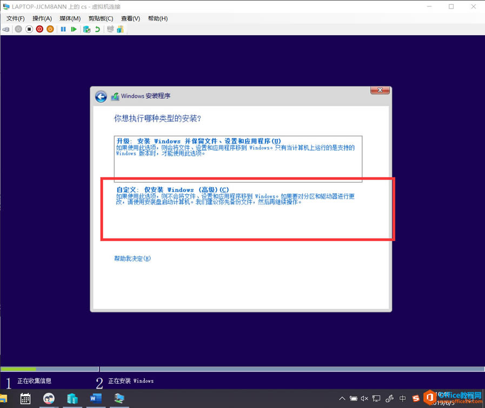Image resolution: width=485 pixels, height=408 pixels.
Task: Pause the virtual machine
Action: tap(63, 29)
